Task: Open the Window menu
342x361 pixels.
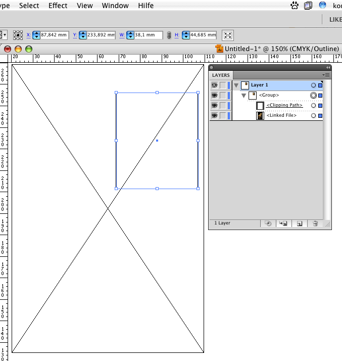Action: tap(115, 6)
